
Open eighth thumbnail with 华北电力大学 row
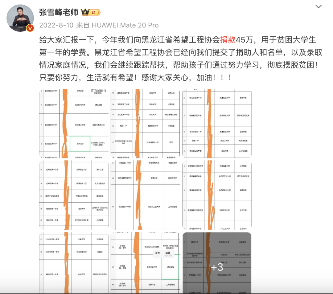pyautogui.click(x=145, y=263)
